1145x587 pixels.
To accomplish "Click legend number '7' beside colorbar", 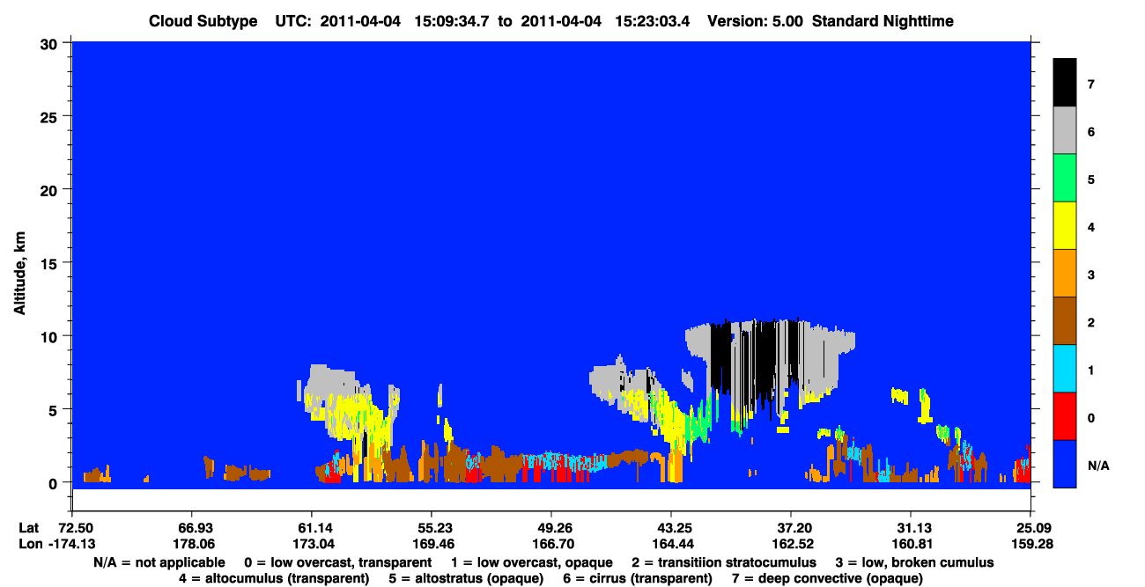I will [x=1090, y=84].
